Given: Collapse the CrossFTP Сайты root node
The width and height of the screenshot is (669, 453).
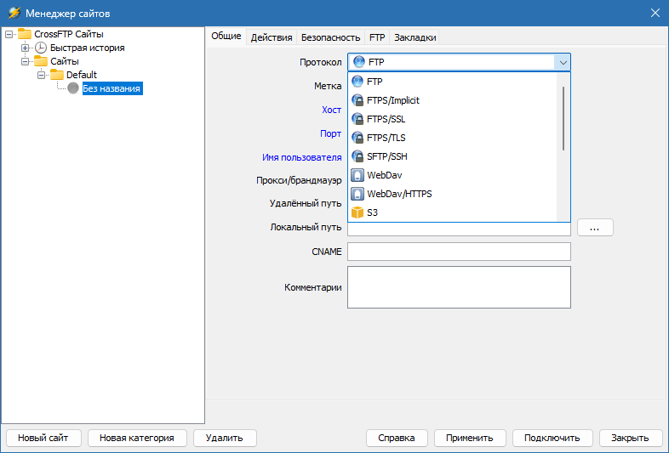Looking at the screenshot, I should click(x=9, y=34).
